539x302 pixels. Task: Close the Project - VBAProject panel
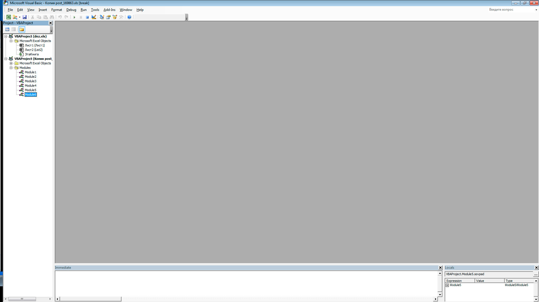tap(51, 23)
